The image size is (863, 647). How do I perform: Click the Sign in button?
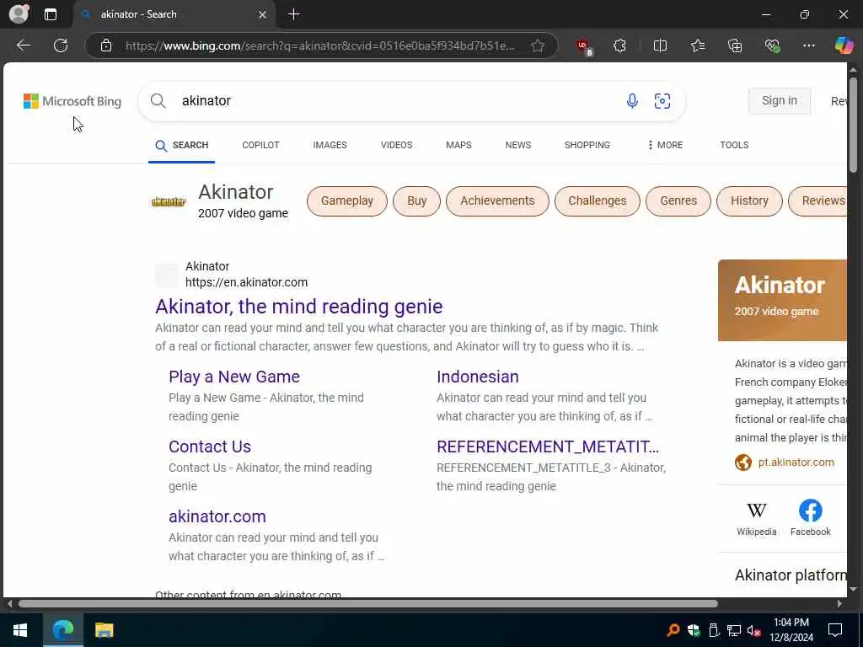tap(780, 101)
